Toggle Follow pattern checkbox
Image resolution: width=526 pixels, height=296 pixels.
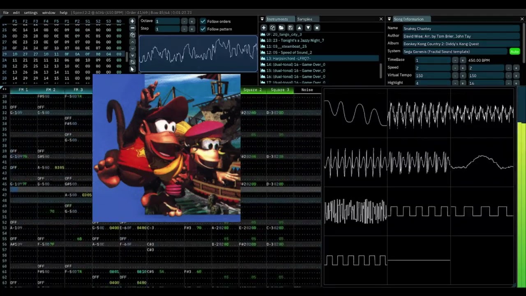(203, 29)
